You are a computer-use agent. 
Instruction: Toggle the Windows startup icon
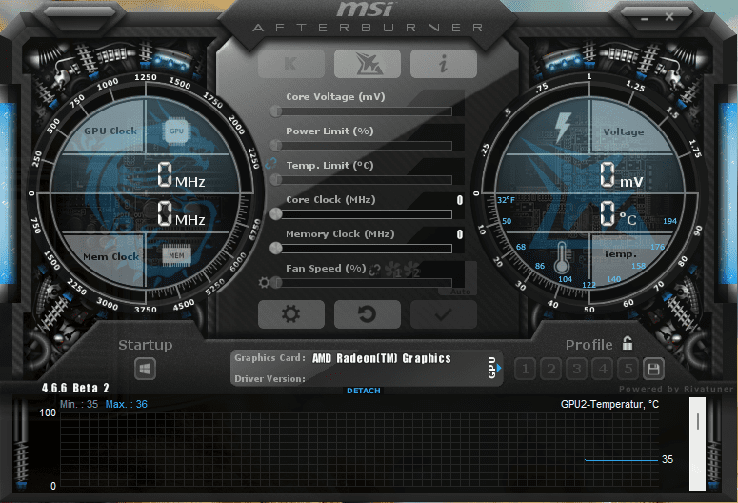(145, 369)
